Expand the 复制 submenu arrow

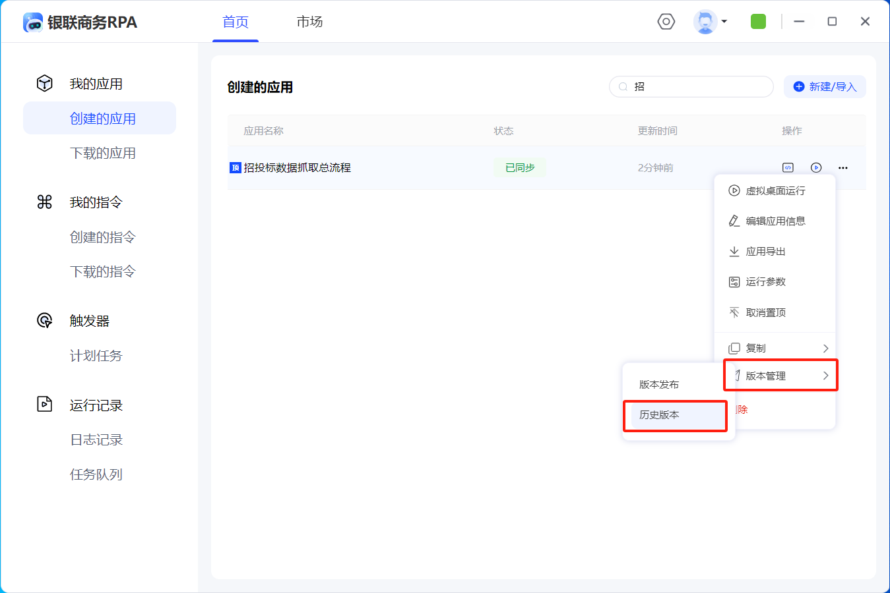point(825,348)
